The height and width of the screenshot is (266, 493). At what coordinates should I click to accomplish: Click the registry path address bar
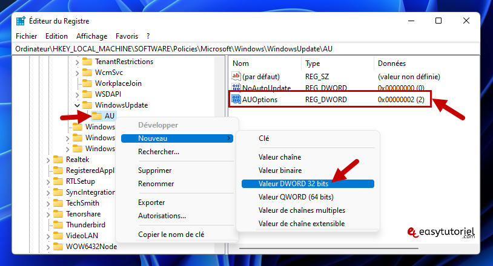246,49
